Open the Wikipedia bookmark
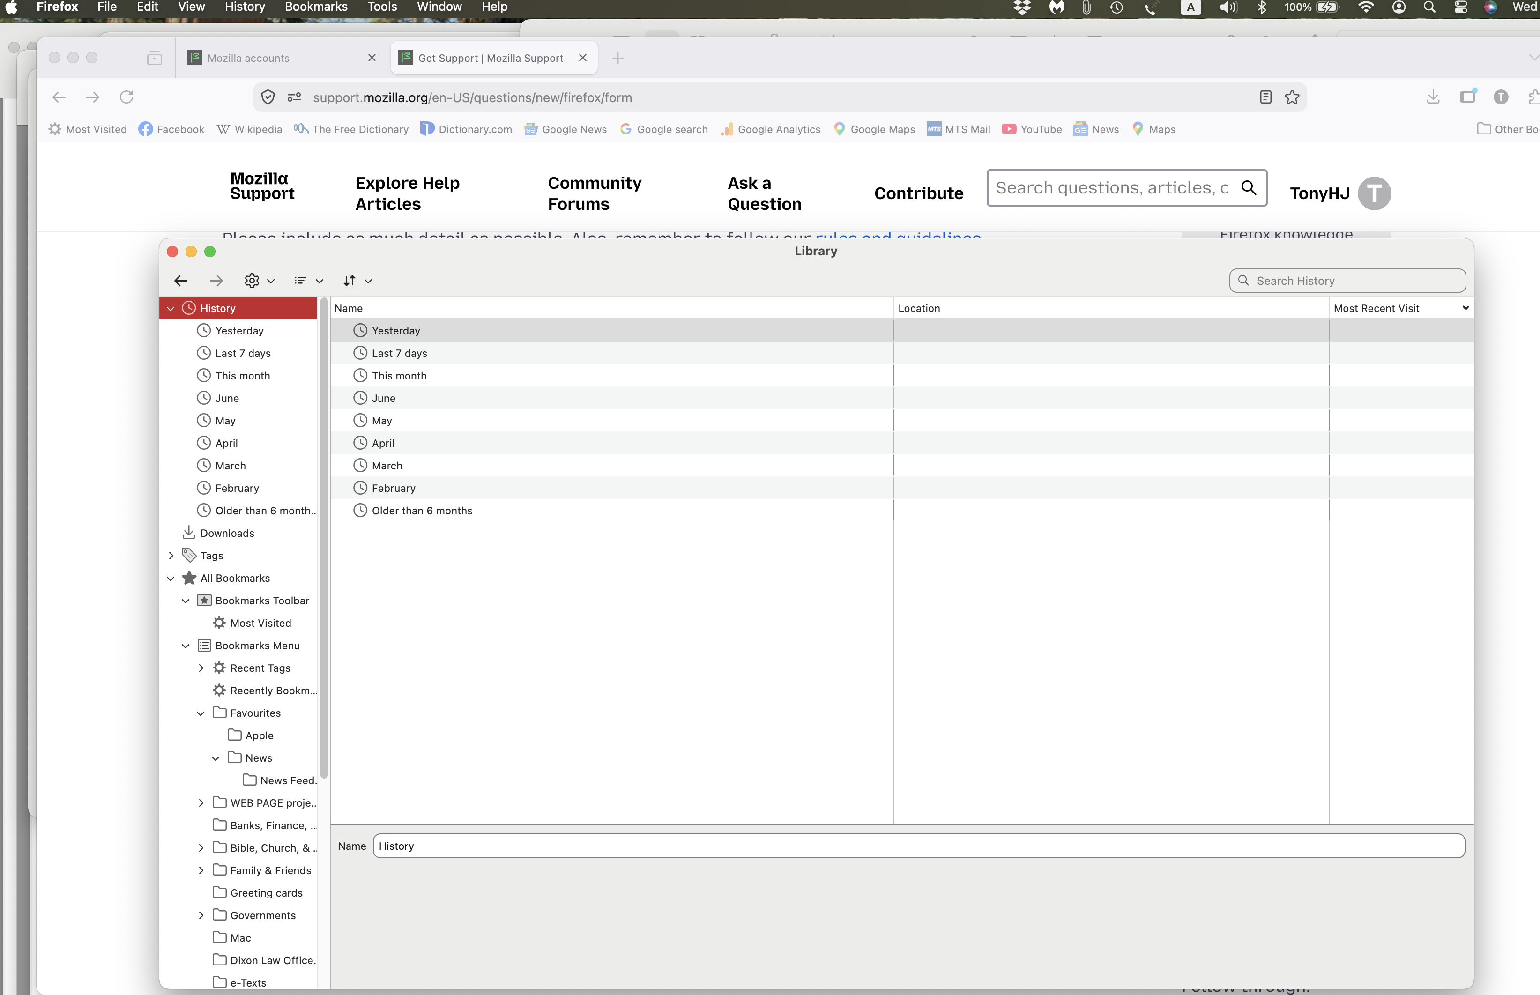Viewport: 1540px width, 995px height. pyautogui.click(x=249, y=129)
